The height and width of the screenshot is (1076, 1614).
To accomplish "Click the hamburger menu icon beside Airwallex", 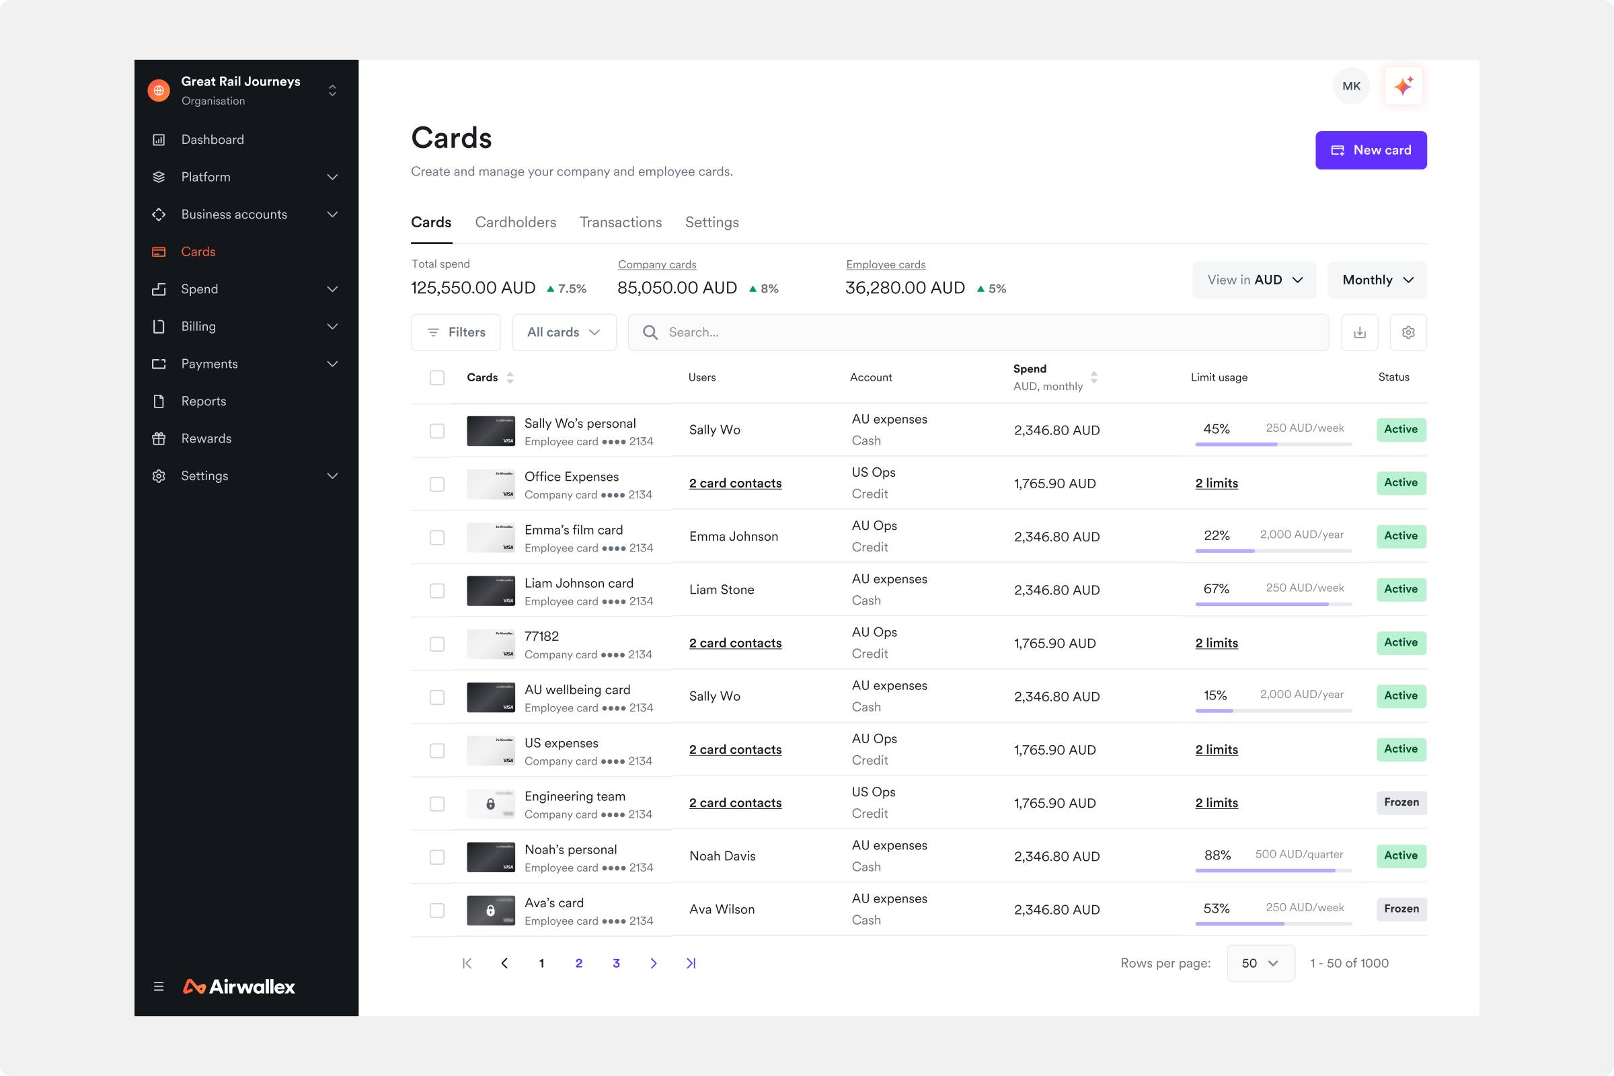I will 159,986.
